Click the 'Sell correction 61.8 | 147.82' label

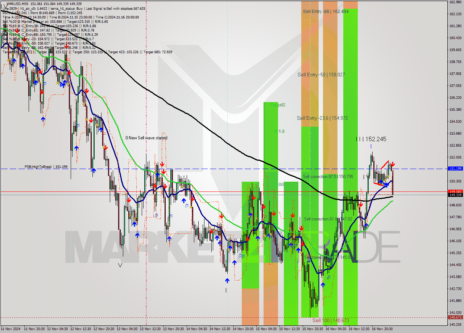point(328,219)
